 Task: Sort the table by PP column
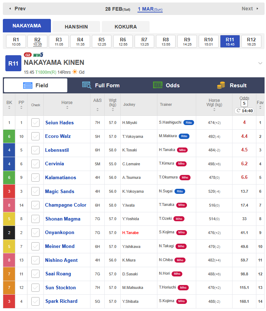21,108
